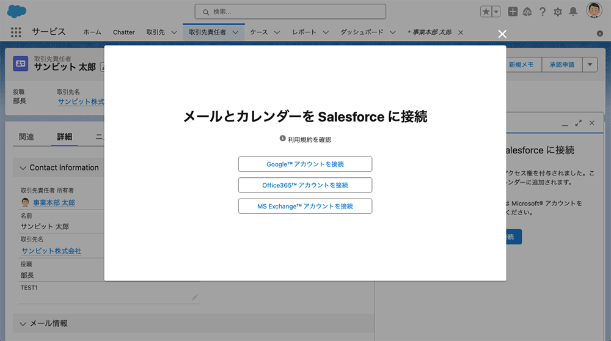Switch to the 詳細 tab
The image size is (611, 341).
[x=64, y=137]
